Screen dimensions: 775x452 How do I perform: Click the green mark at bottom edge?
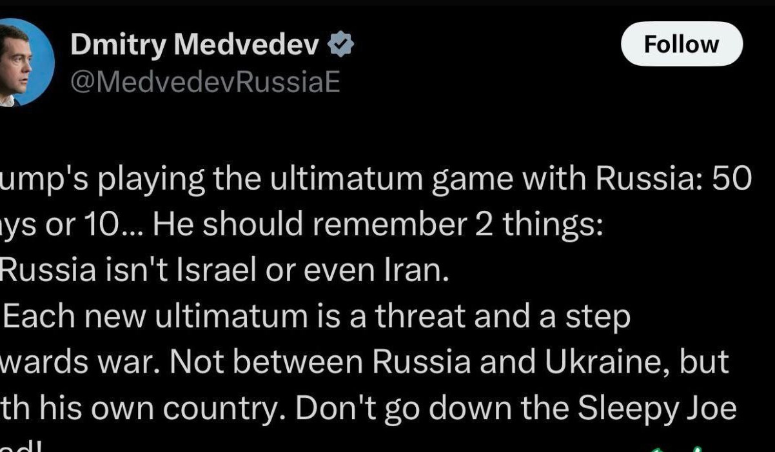click(x=676, y=447)
